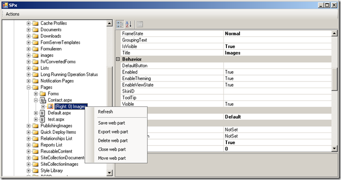The height and width of the screenshot is (180, 341).
Task: Click the Contact.aspx page icon
Action: click(43, 100)
